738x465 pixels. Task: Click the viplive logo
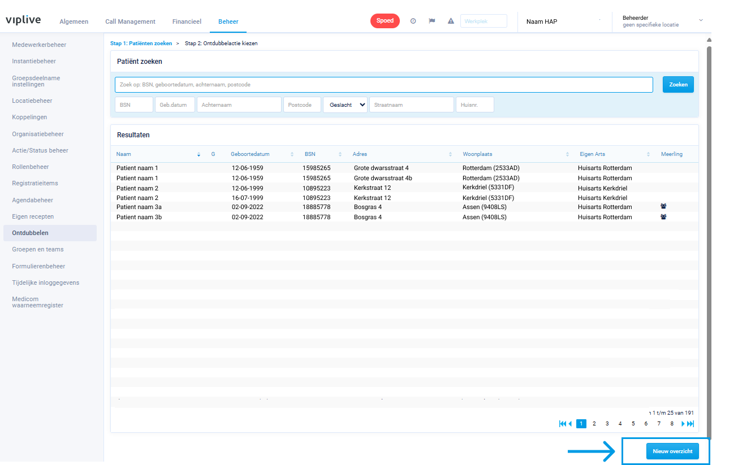pos(23,20)
